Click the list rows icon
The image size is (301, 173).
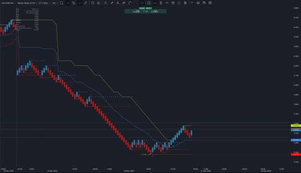pyautogui.click(x=185, y=3)
